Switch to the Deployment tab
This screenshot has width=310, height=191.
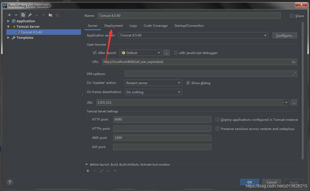[114, 26]
